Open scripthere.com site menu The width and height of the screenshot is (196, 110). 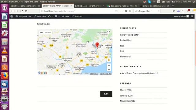coord(23,16)
